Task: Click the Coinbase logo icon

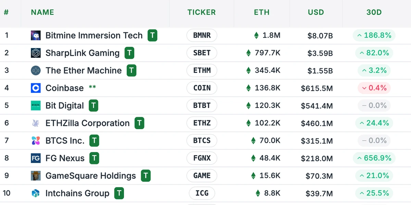Action: (x=36, y=88)
